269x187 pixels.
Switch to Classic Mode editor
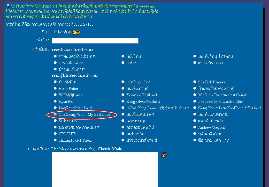(x=110, y=149)
